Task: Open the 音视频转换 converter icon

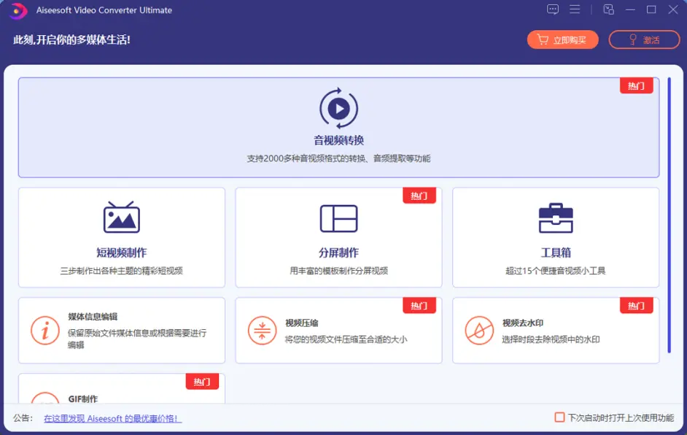Action: click(338, 109)
